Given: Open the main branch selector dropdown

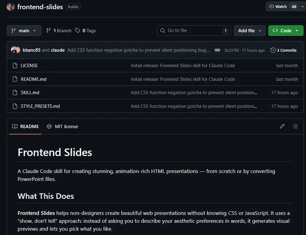Looking at the screenshot, I should point(24,31).
